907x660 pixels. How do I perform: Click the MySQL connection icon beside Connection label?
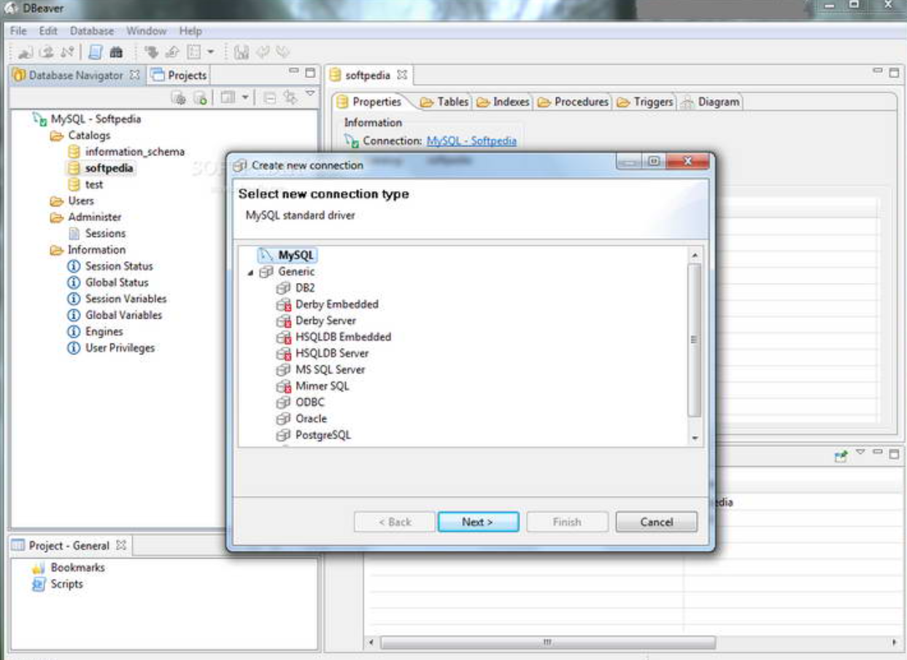[352, 141]
